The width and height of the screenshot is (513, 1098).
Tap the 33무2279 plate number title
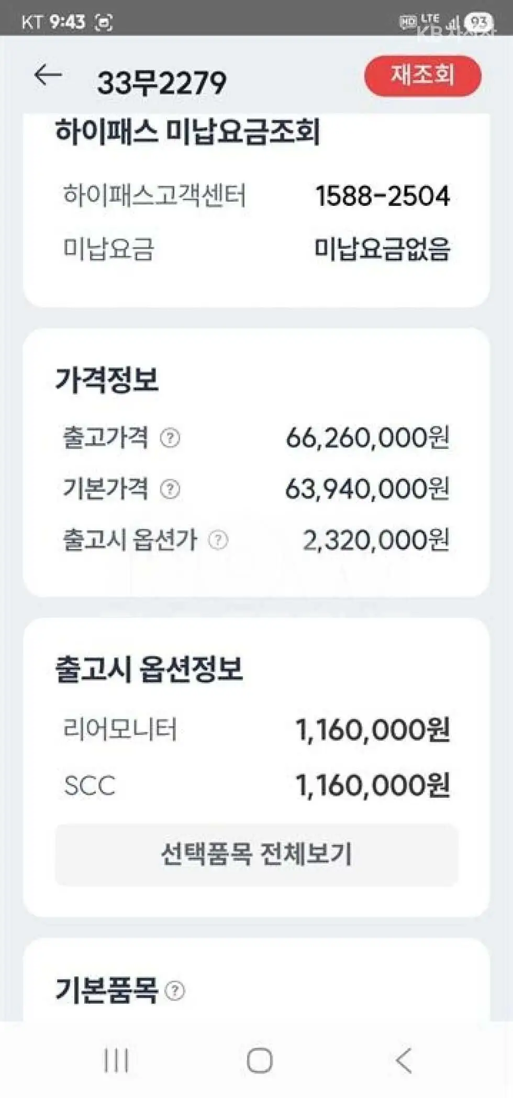[x=162, y=83]
